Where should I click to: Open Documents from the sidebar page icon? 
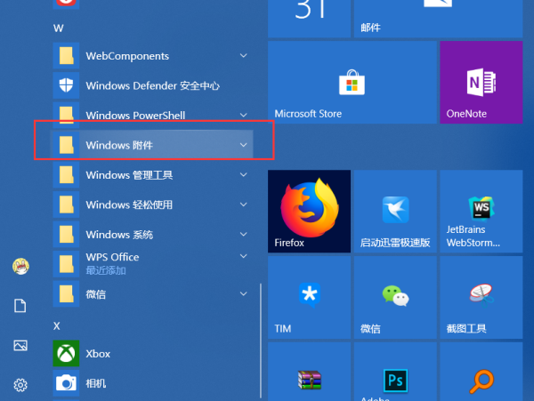click(20, 306)
